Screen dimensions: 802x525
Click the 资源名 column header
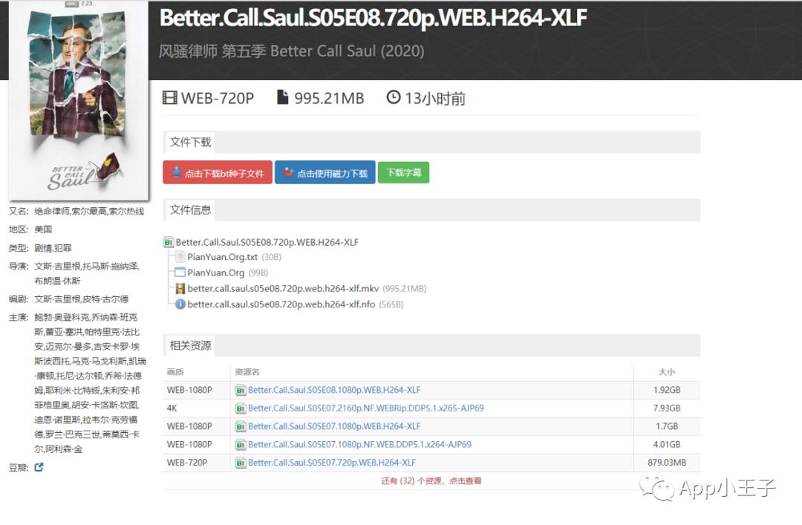pos(247,372)
